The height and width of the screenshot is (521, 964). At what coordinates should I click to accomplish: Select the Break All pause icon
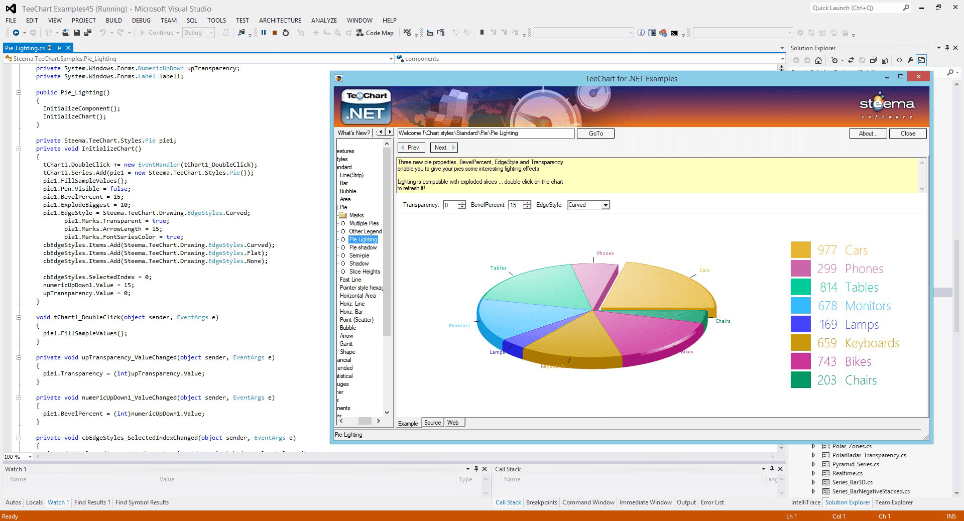tap(264, 32)
